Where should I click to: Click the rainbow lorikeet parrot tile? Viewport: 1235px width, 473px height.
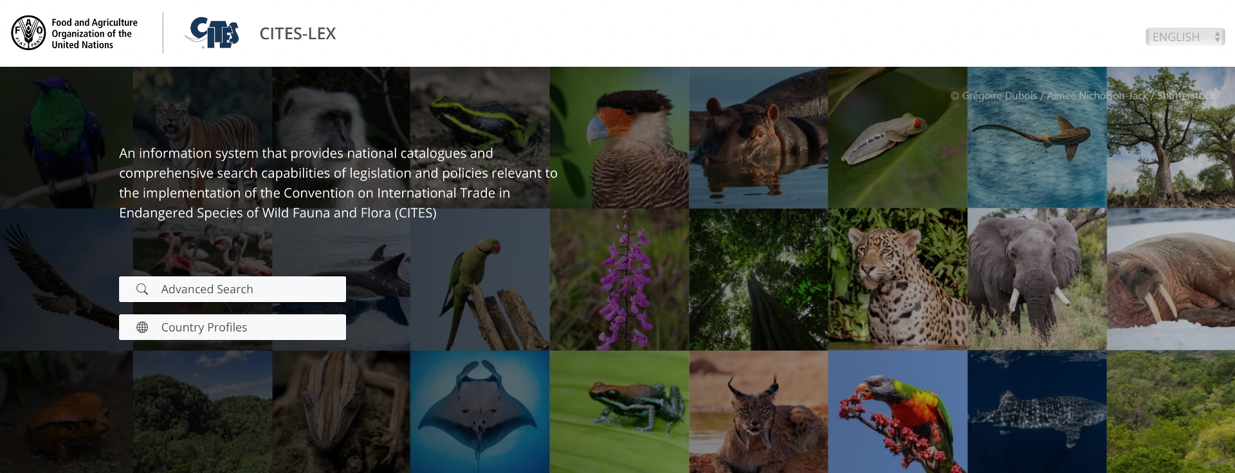tap(898, 412)
